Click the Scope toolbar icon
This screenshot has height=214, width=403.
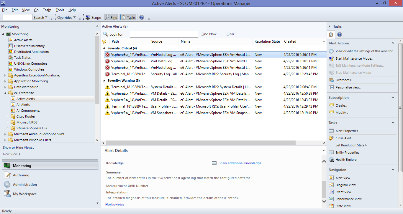88,17
